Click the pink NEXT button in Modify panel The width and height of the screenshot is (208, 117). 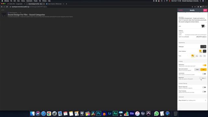(205, 10)
